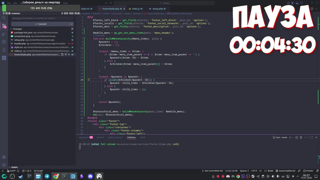Open 'sections' breadcrumb folder
Image resolution: width=320 pixels, height=180 pixels.
click(137, 13)
